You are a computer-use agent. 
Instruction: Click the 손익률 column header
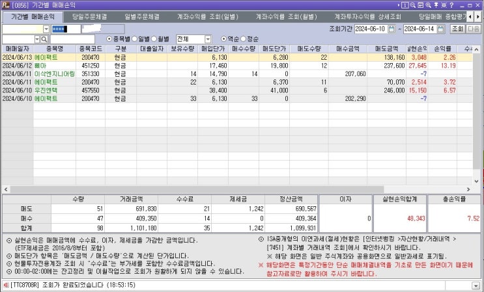(442, 49)
